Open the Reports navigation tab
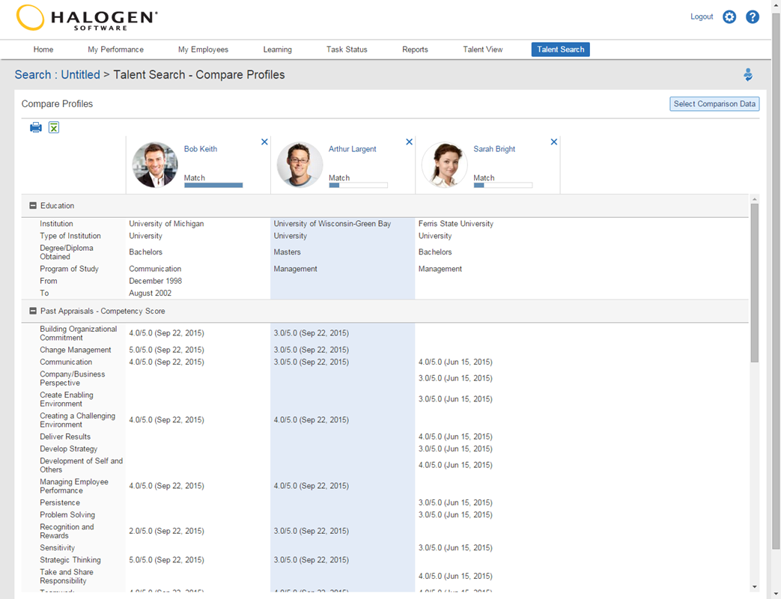The width and height of the screenshot is (781, 599). (415, 49)
